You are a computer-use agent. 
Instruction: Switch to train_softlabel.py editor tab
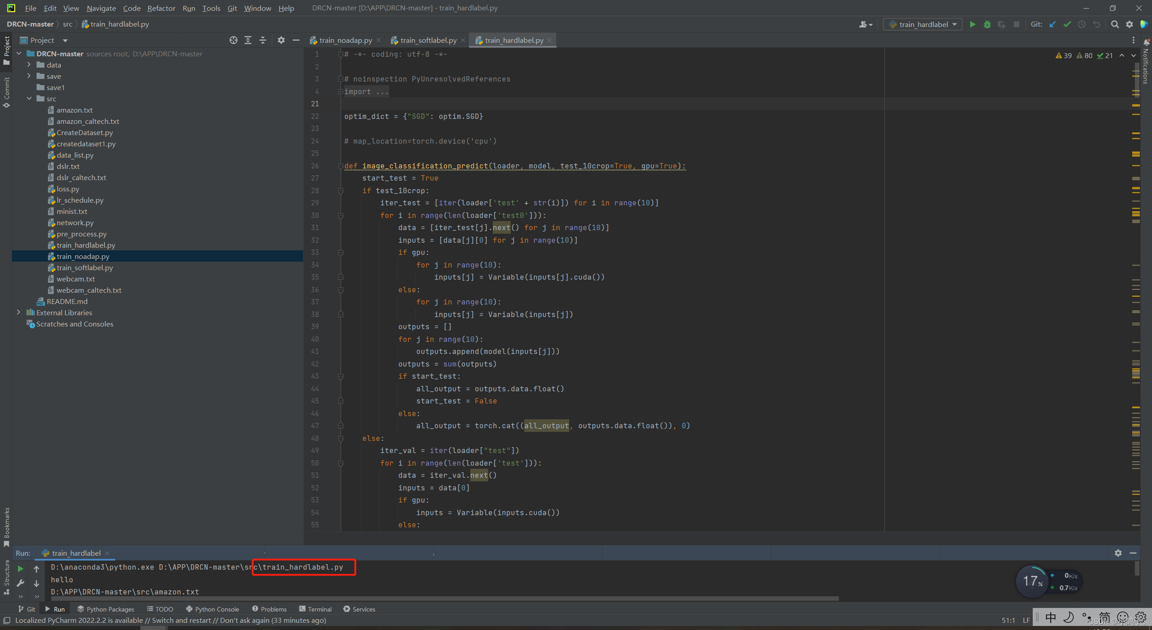pos(428,40)
